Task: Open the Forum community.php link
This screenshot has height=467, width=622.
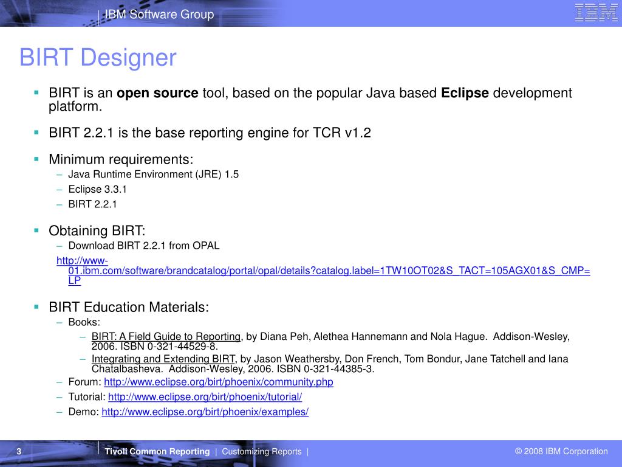Action: coord(219,382)
